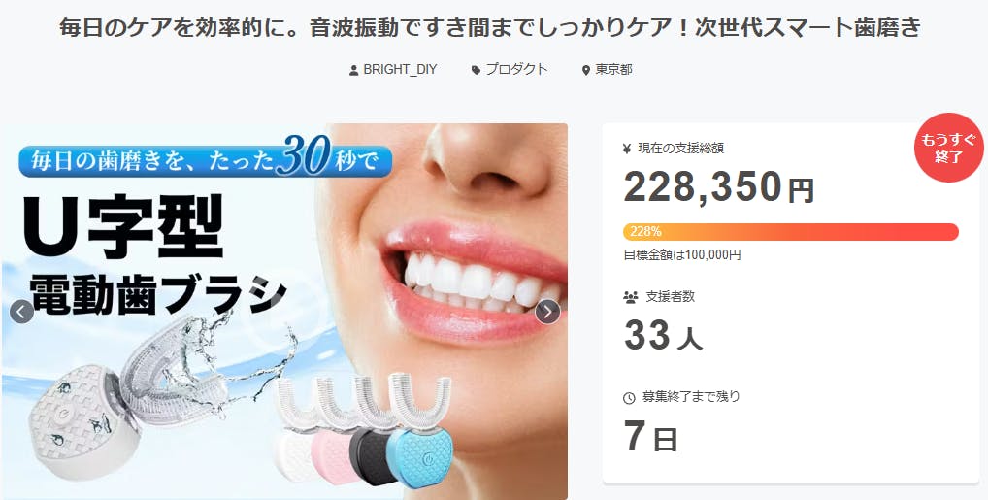The height and width of the screenshot is (500, 988).
Task: Click the もうすぐ終了 red badge
Action: [948, 149]
